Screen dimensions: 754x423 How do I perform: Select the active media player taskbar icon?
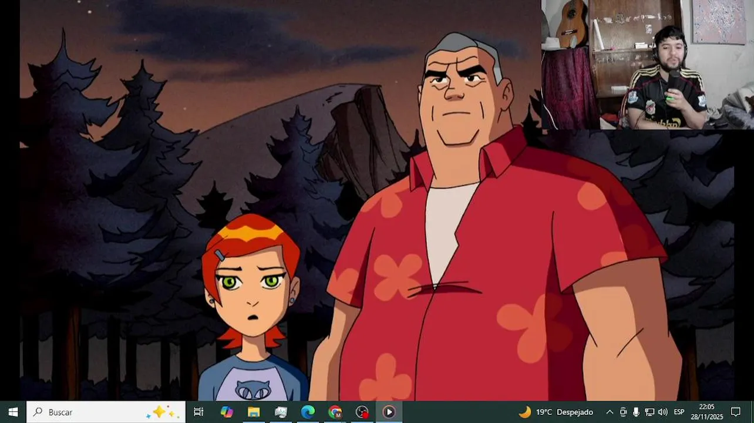389,412
